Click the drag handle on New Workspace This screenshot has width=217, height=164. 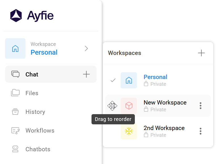tap(112, 106)
